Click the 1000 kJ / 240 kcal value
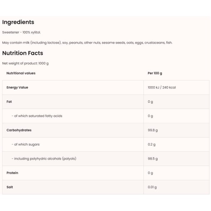211x211 pixels. [x=162, y=87]
